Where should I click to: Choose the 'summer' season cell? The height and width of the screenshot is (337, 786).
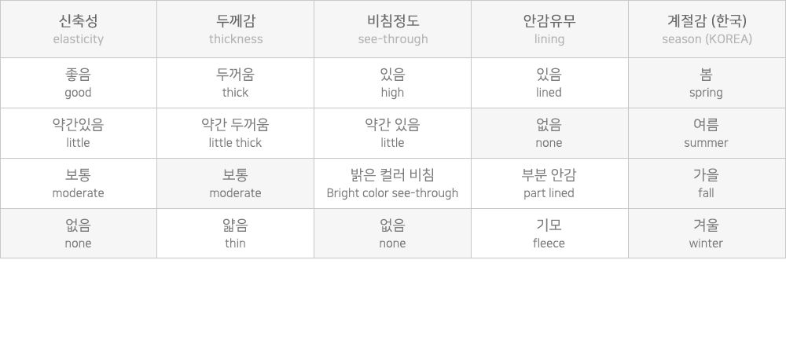tap(707, 134)
